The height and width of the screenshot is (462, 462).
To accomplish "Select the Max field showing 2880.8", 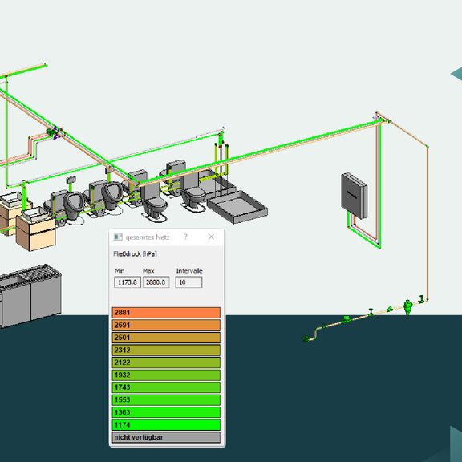I will click(x=156, y=282).
